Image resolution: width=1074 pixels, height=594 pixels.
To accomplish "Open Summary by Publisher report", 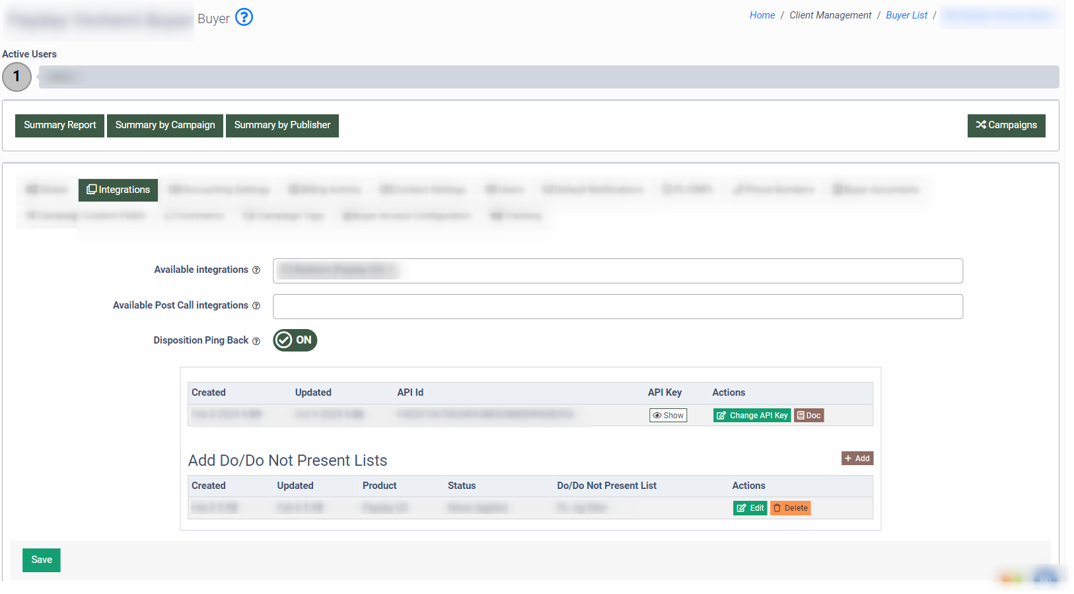I will tap(282, 126).
